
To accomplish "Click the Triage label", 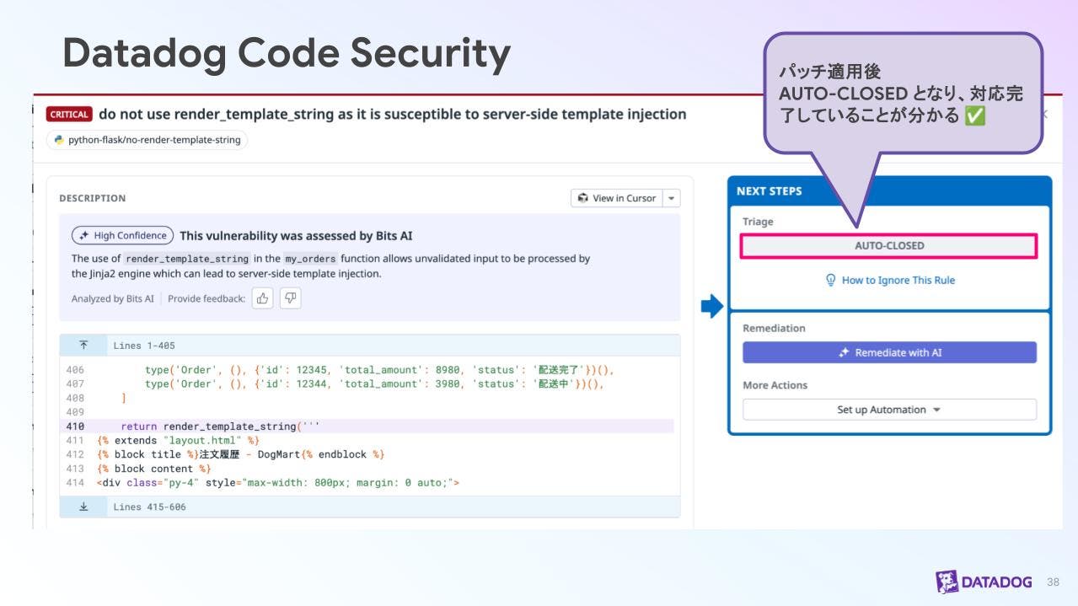I will click(x=758, y=222).
